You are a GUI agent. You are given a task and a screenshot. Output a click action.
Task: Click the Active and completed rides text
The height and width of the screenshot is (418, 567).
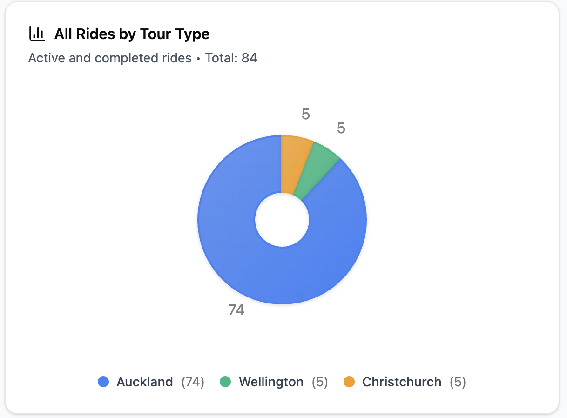point(110,58)
